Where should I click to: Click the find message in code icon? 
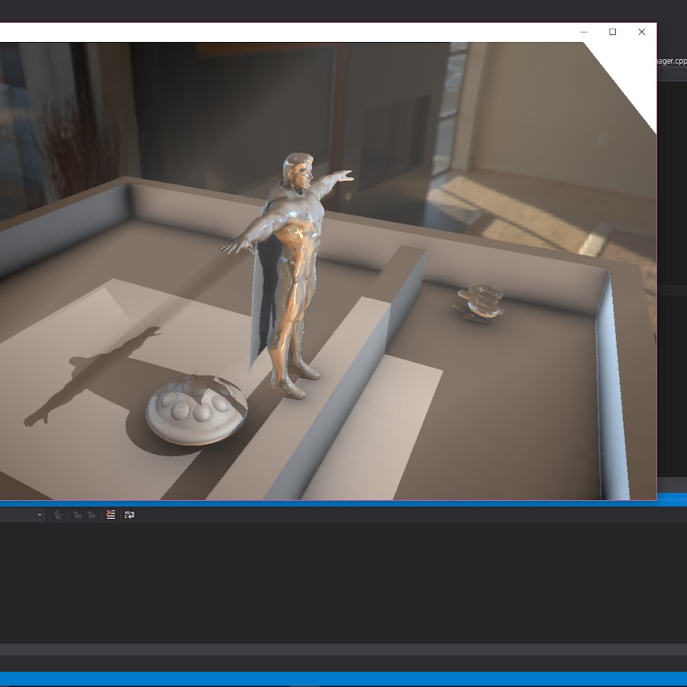[x=59, y=514]
